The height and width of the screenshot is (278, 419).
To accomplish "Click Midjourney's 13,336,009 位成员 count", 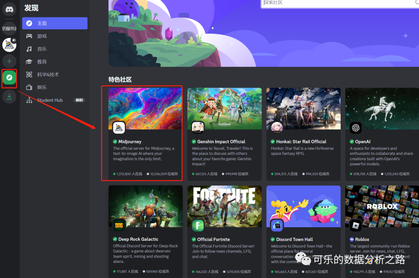I will 164,174.
